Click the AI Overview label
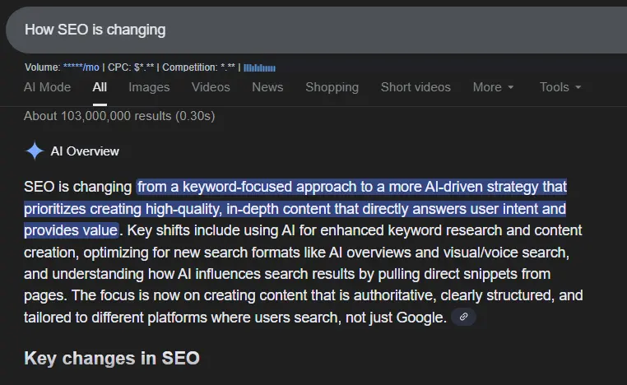This screenshot has height=385, width=627. [x=85, y=151]
